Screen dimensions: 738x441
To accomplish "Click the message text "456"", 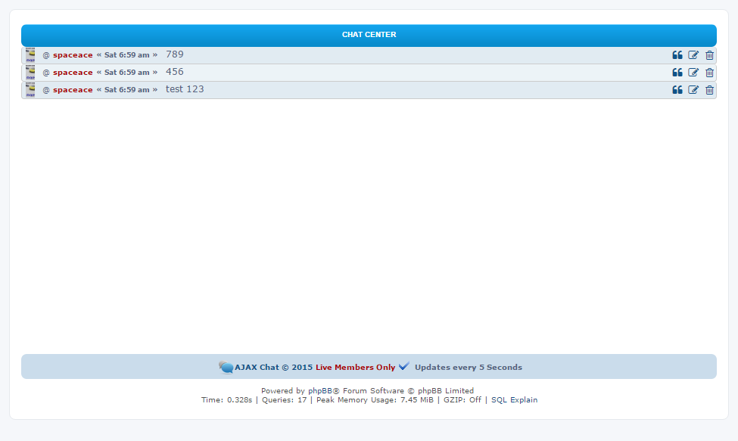I will (x=175, y=72).
